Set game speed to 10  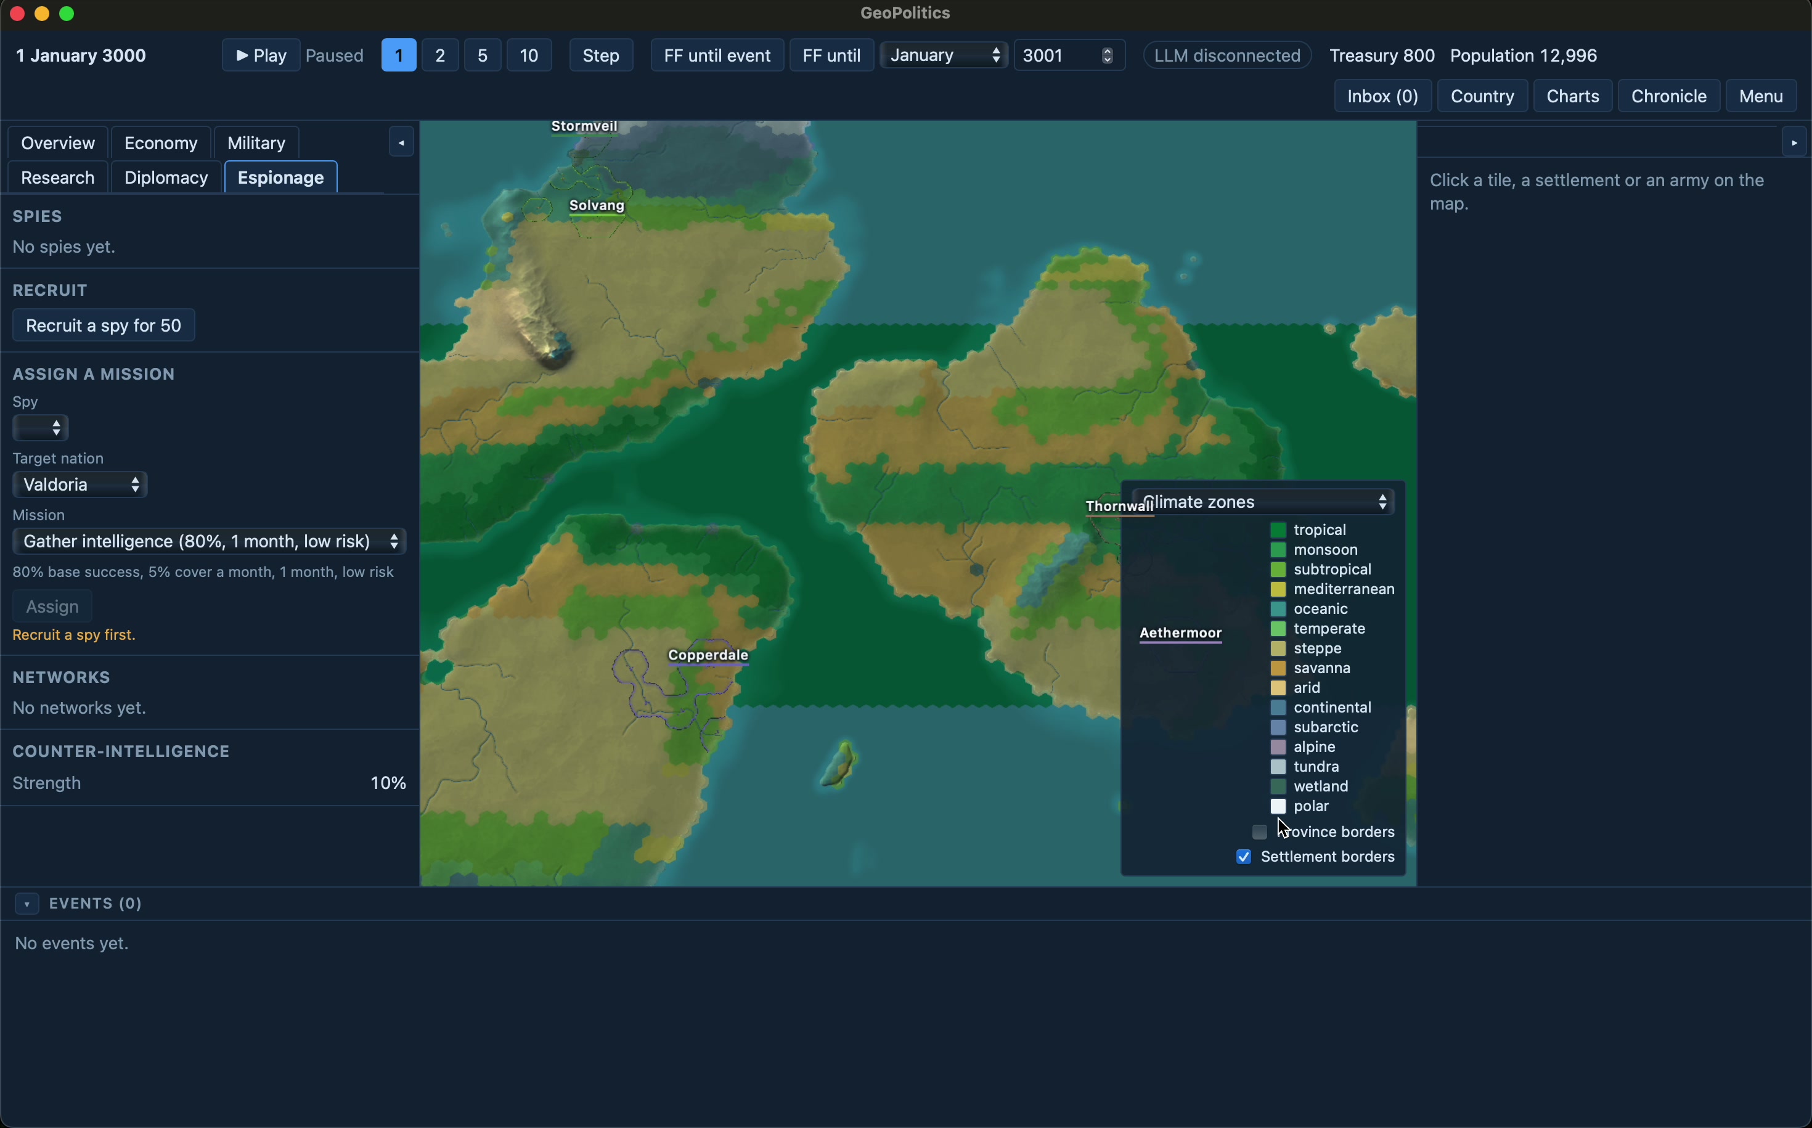click(x=529, y=55)
